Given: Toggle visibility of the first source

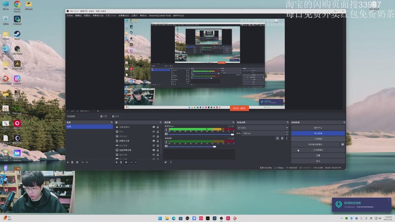Looking at the screenshot, I should (x=153, y=127).
